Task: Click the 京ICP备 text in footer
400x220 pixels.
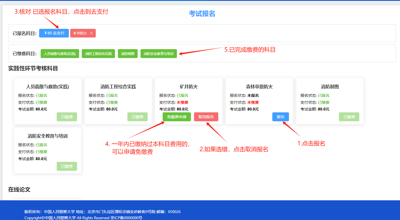Action: coord(126,218)
